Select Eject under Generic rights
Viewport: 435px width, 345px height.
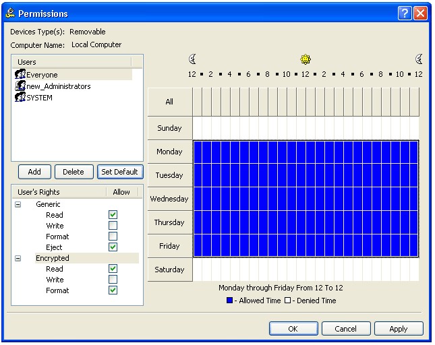[x=54, y=247]
